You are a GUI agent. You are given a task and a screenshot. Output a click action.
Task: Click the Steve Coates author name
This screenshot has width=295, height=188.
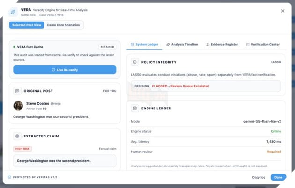click(x=37, y=103)
